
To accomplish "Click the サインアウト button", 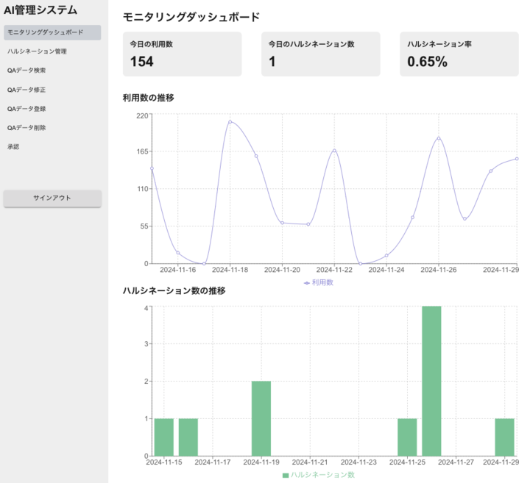I will (x=52, y=198).
